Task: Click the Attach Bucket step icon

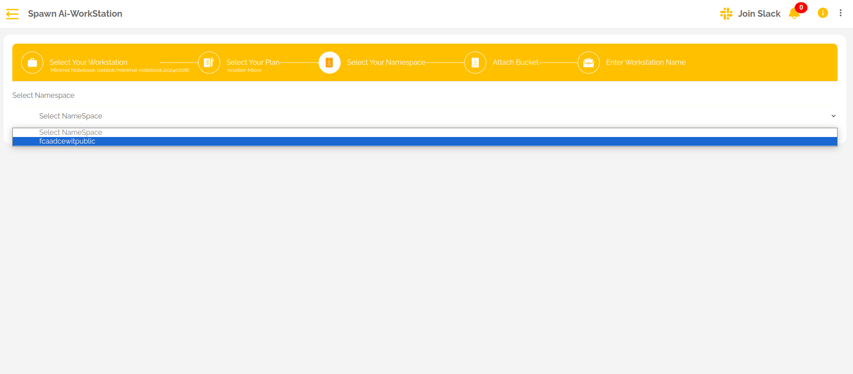Action: tap(475, 63)
